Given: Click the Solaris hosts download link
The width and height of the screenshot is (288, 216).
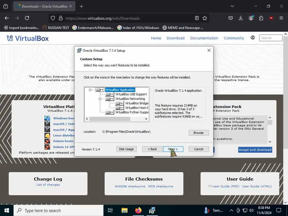Looking at the screenshot, I should (63, 141).
